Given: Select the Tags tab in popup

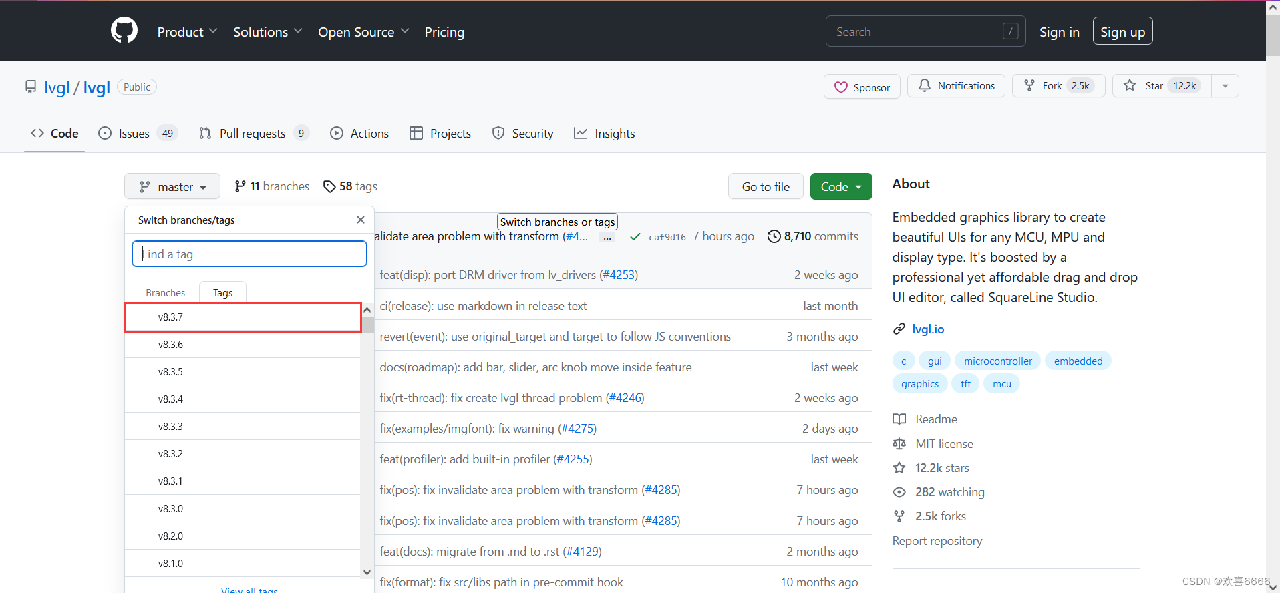Looking at the screenshot, I should pyautogui.click(x=222, y=292).
